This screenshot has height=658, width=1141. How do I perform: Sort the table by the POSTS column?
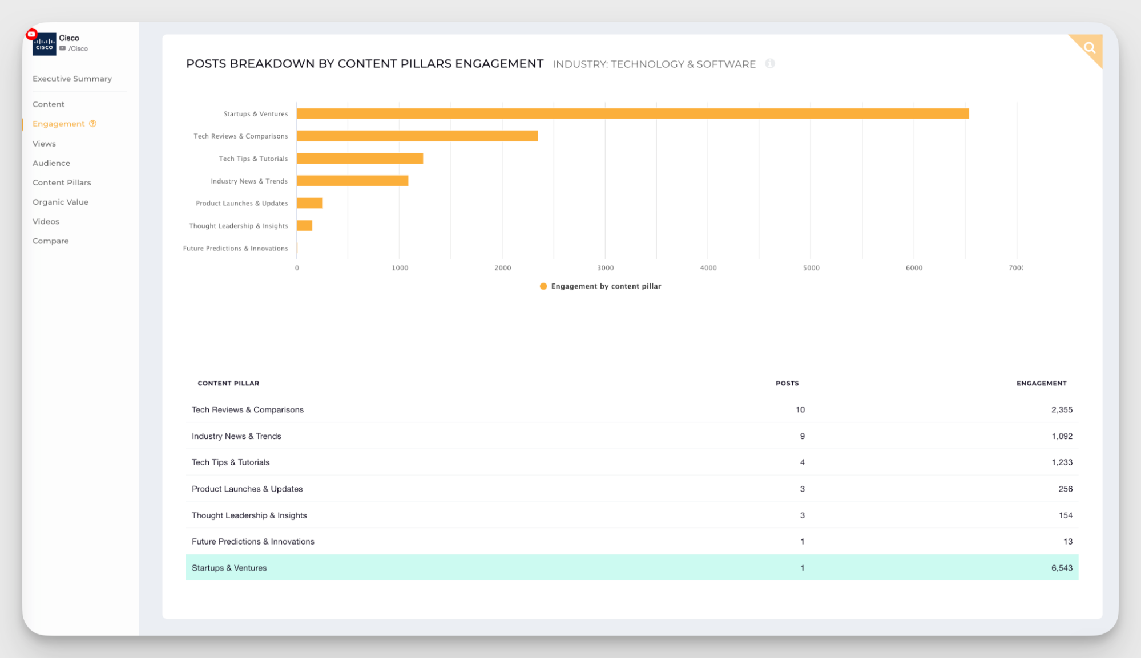tap(787, 383)
